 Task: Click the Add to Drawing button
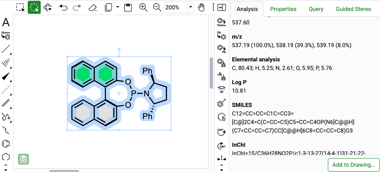[353, 165]
